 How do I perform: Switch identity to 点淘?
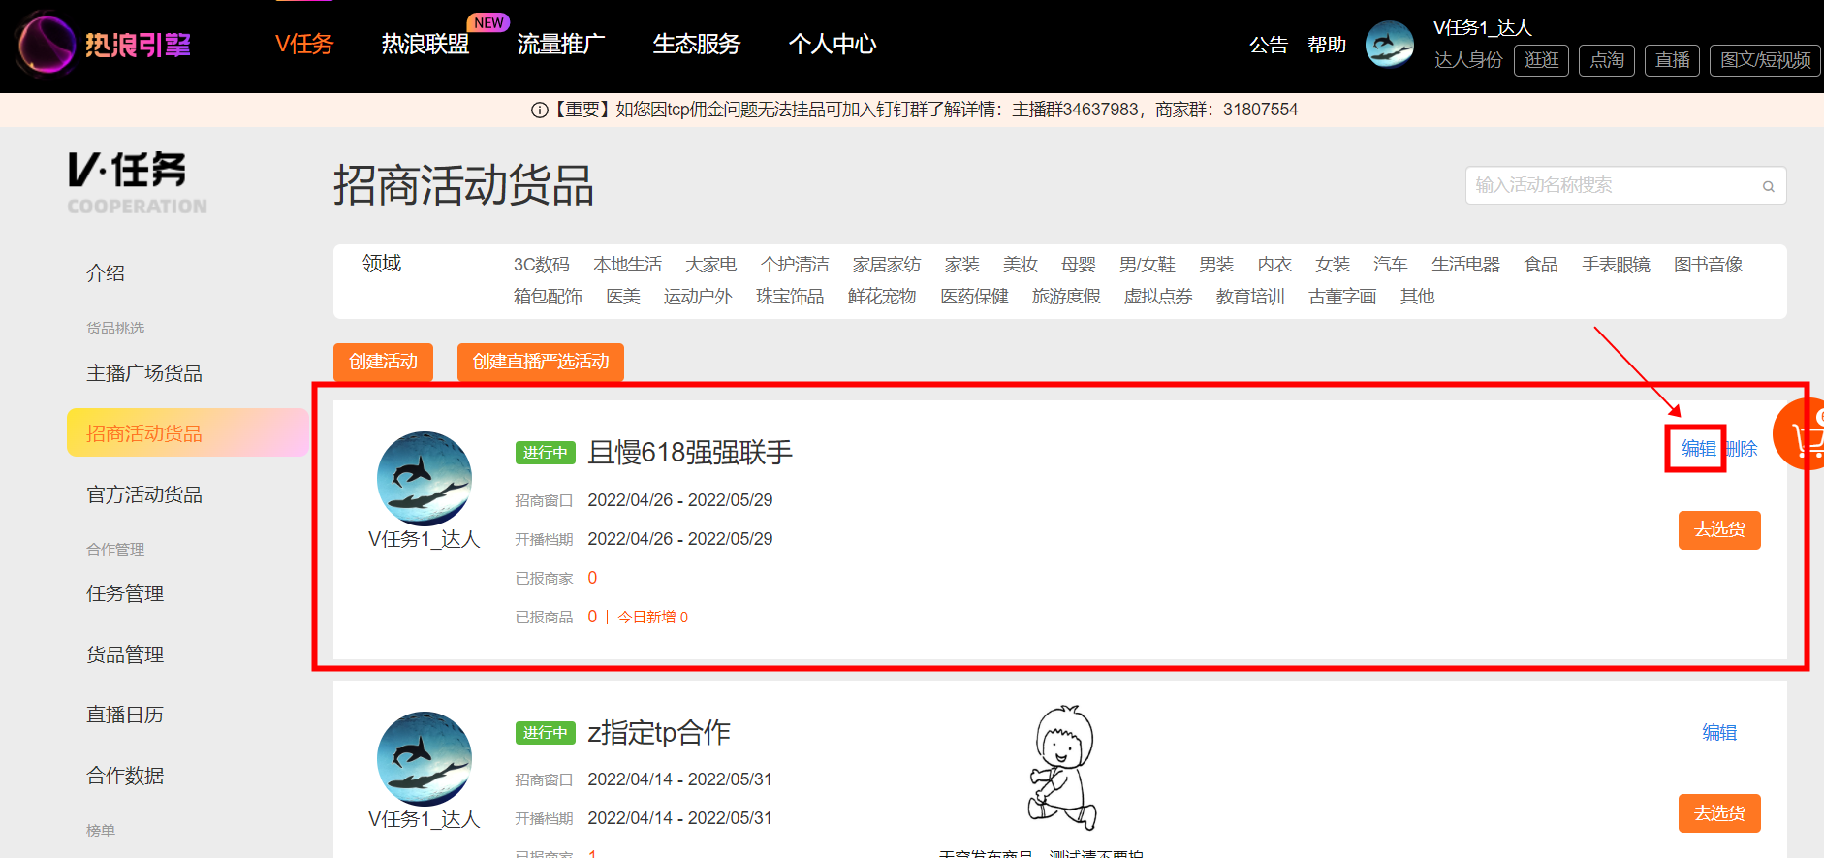coord(1607,60)
